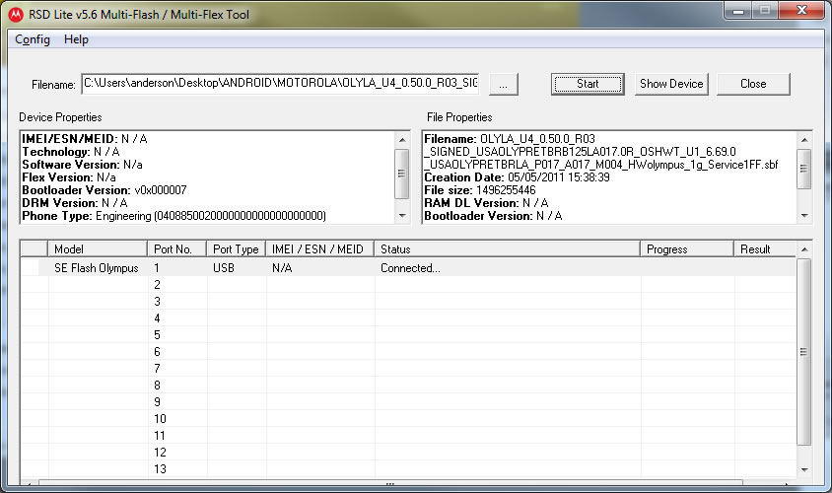Click the sbf Filename text in File Properties
This screenshot has width=832, height=493.
click(601, 152)
